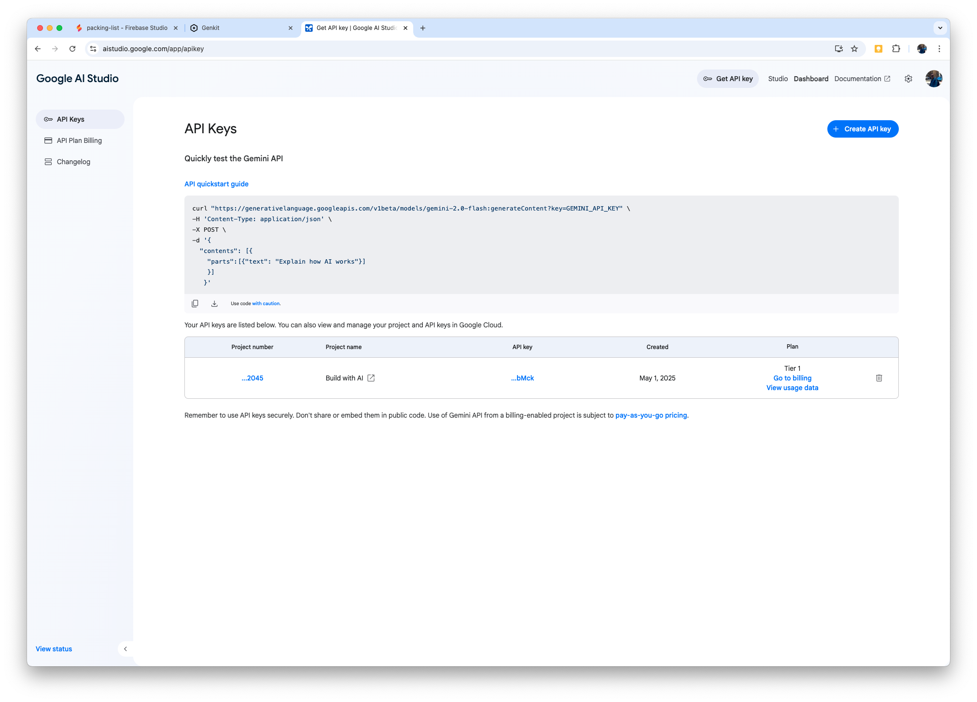
Task: Click the install app icon in address bar
Action: pos(839,49)
